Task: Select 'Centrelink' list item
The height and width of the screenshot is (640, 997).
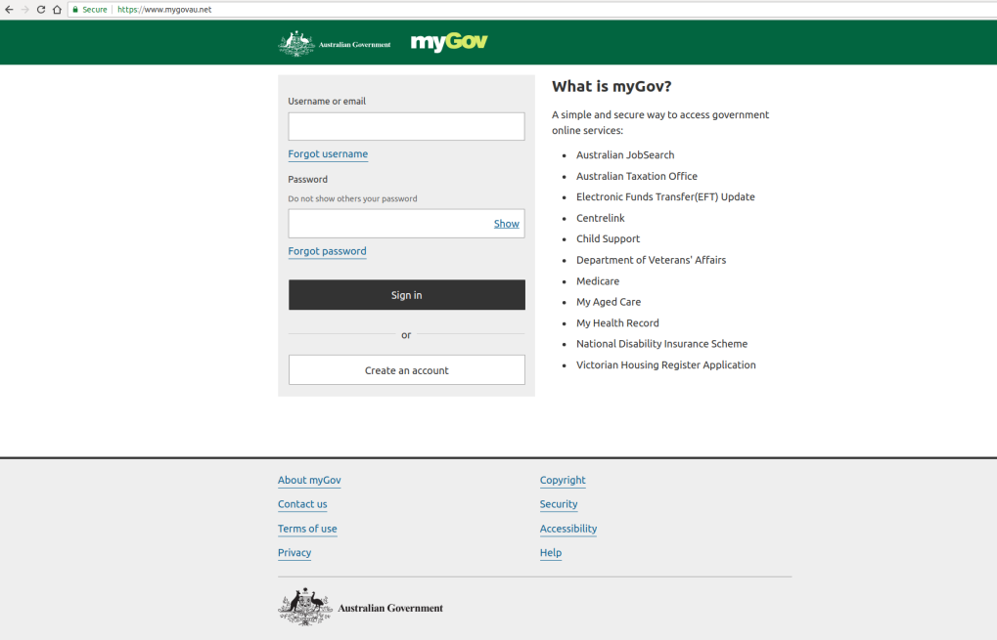Action: [x=600, y=218]
